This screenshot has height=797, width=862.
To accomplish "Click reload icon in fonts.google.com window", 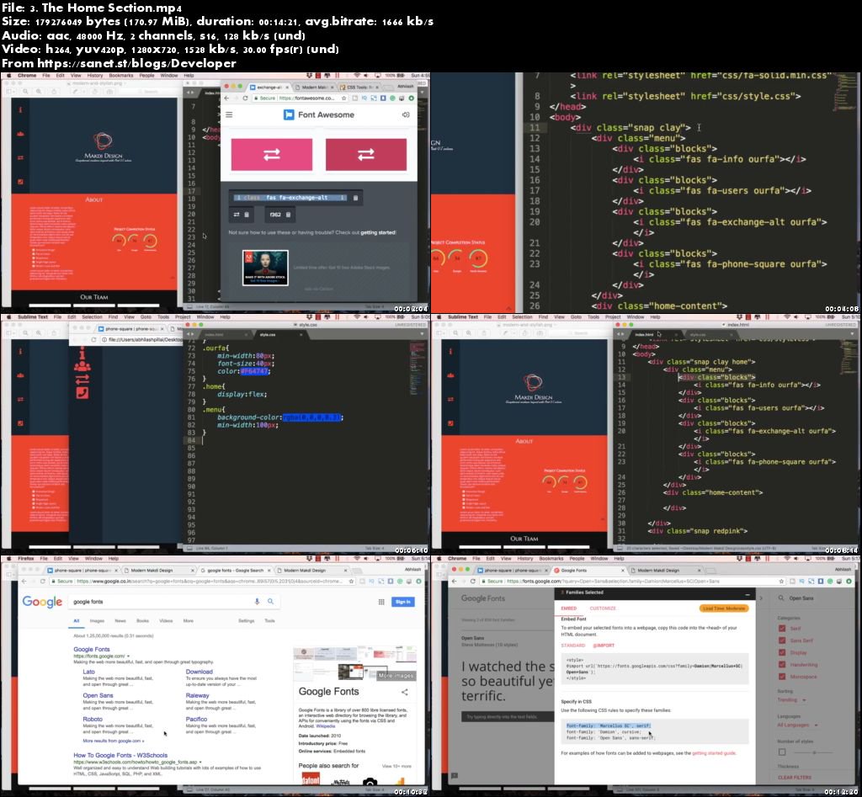I will click(x=473, y=581).
